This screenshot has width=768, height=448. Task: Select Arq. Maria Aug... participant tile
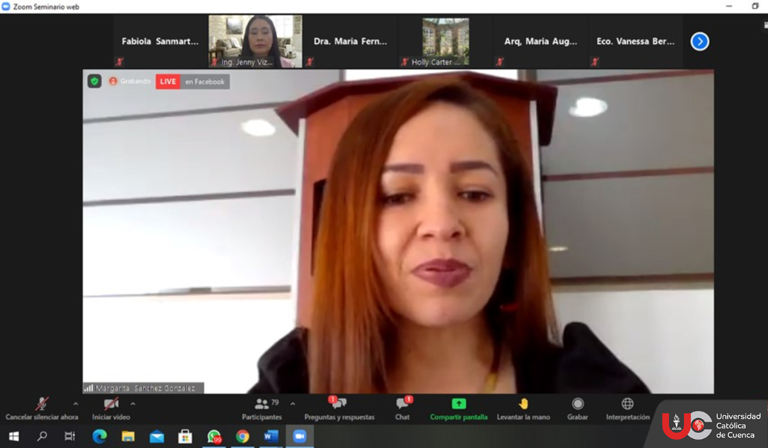pyautogui.click(x=541, y=41)
